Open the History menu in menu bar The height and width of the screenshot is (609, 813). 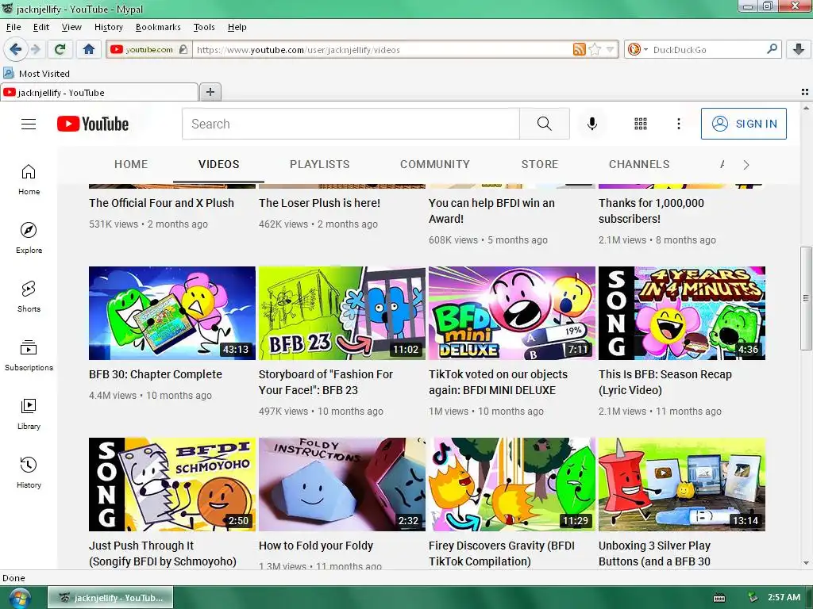tap(108, 27)
